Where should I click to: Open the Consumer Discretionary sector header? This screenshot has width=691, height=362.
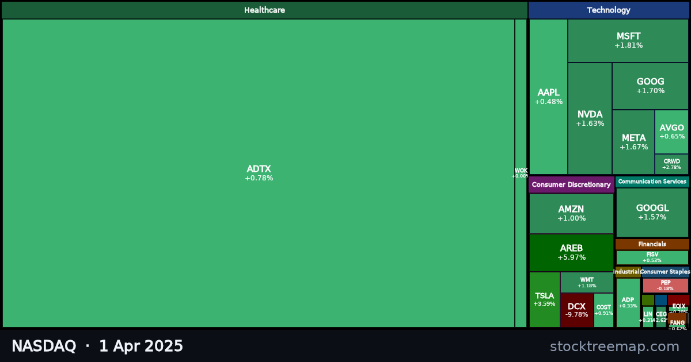tap(571, 184)
